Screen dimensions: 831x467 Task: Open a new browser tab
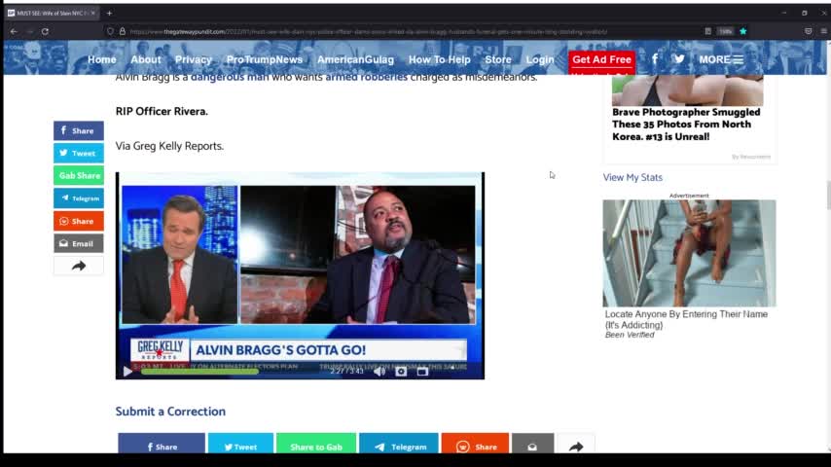[109, 13]
